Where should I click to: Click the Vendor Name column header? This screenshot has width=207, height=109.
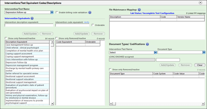pos(191,17)
